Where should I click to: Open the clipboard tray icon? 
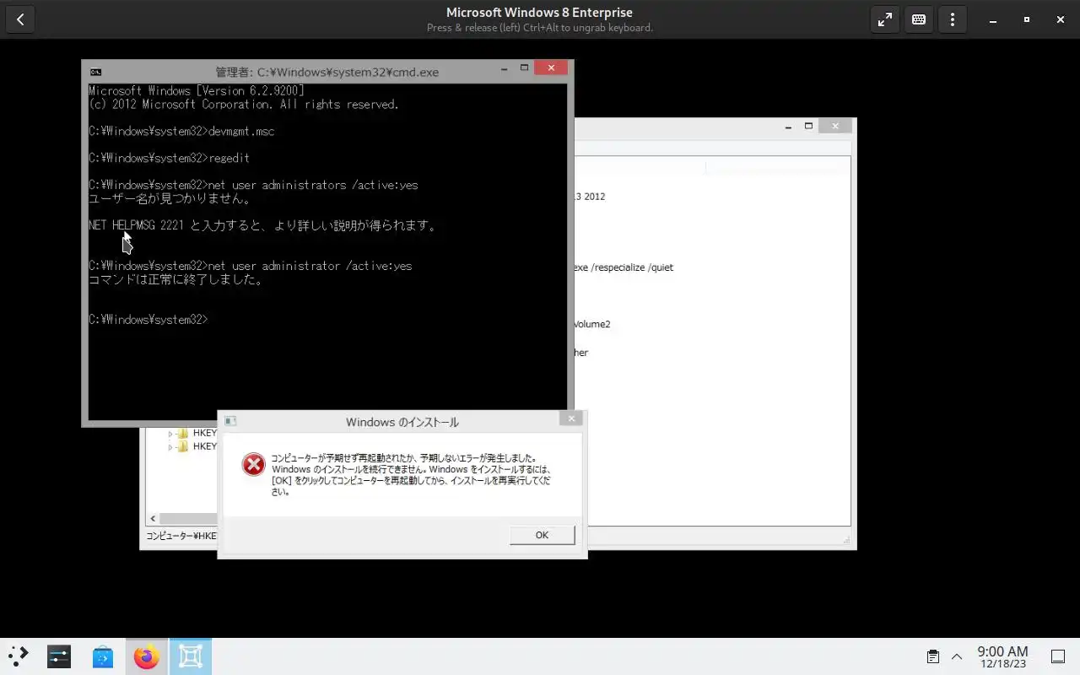click(933, 656)
